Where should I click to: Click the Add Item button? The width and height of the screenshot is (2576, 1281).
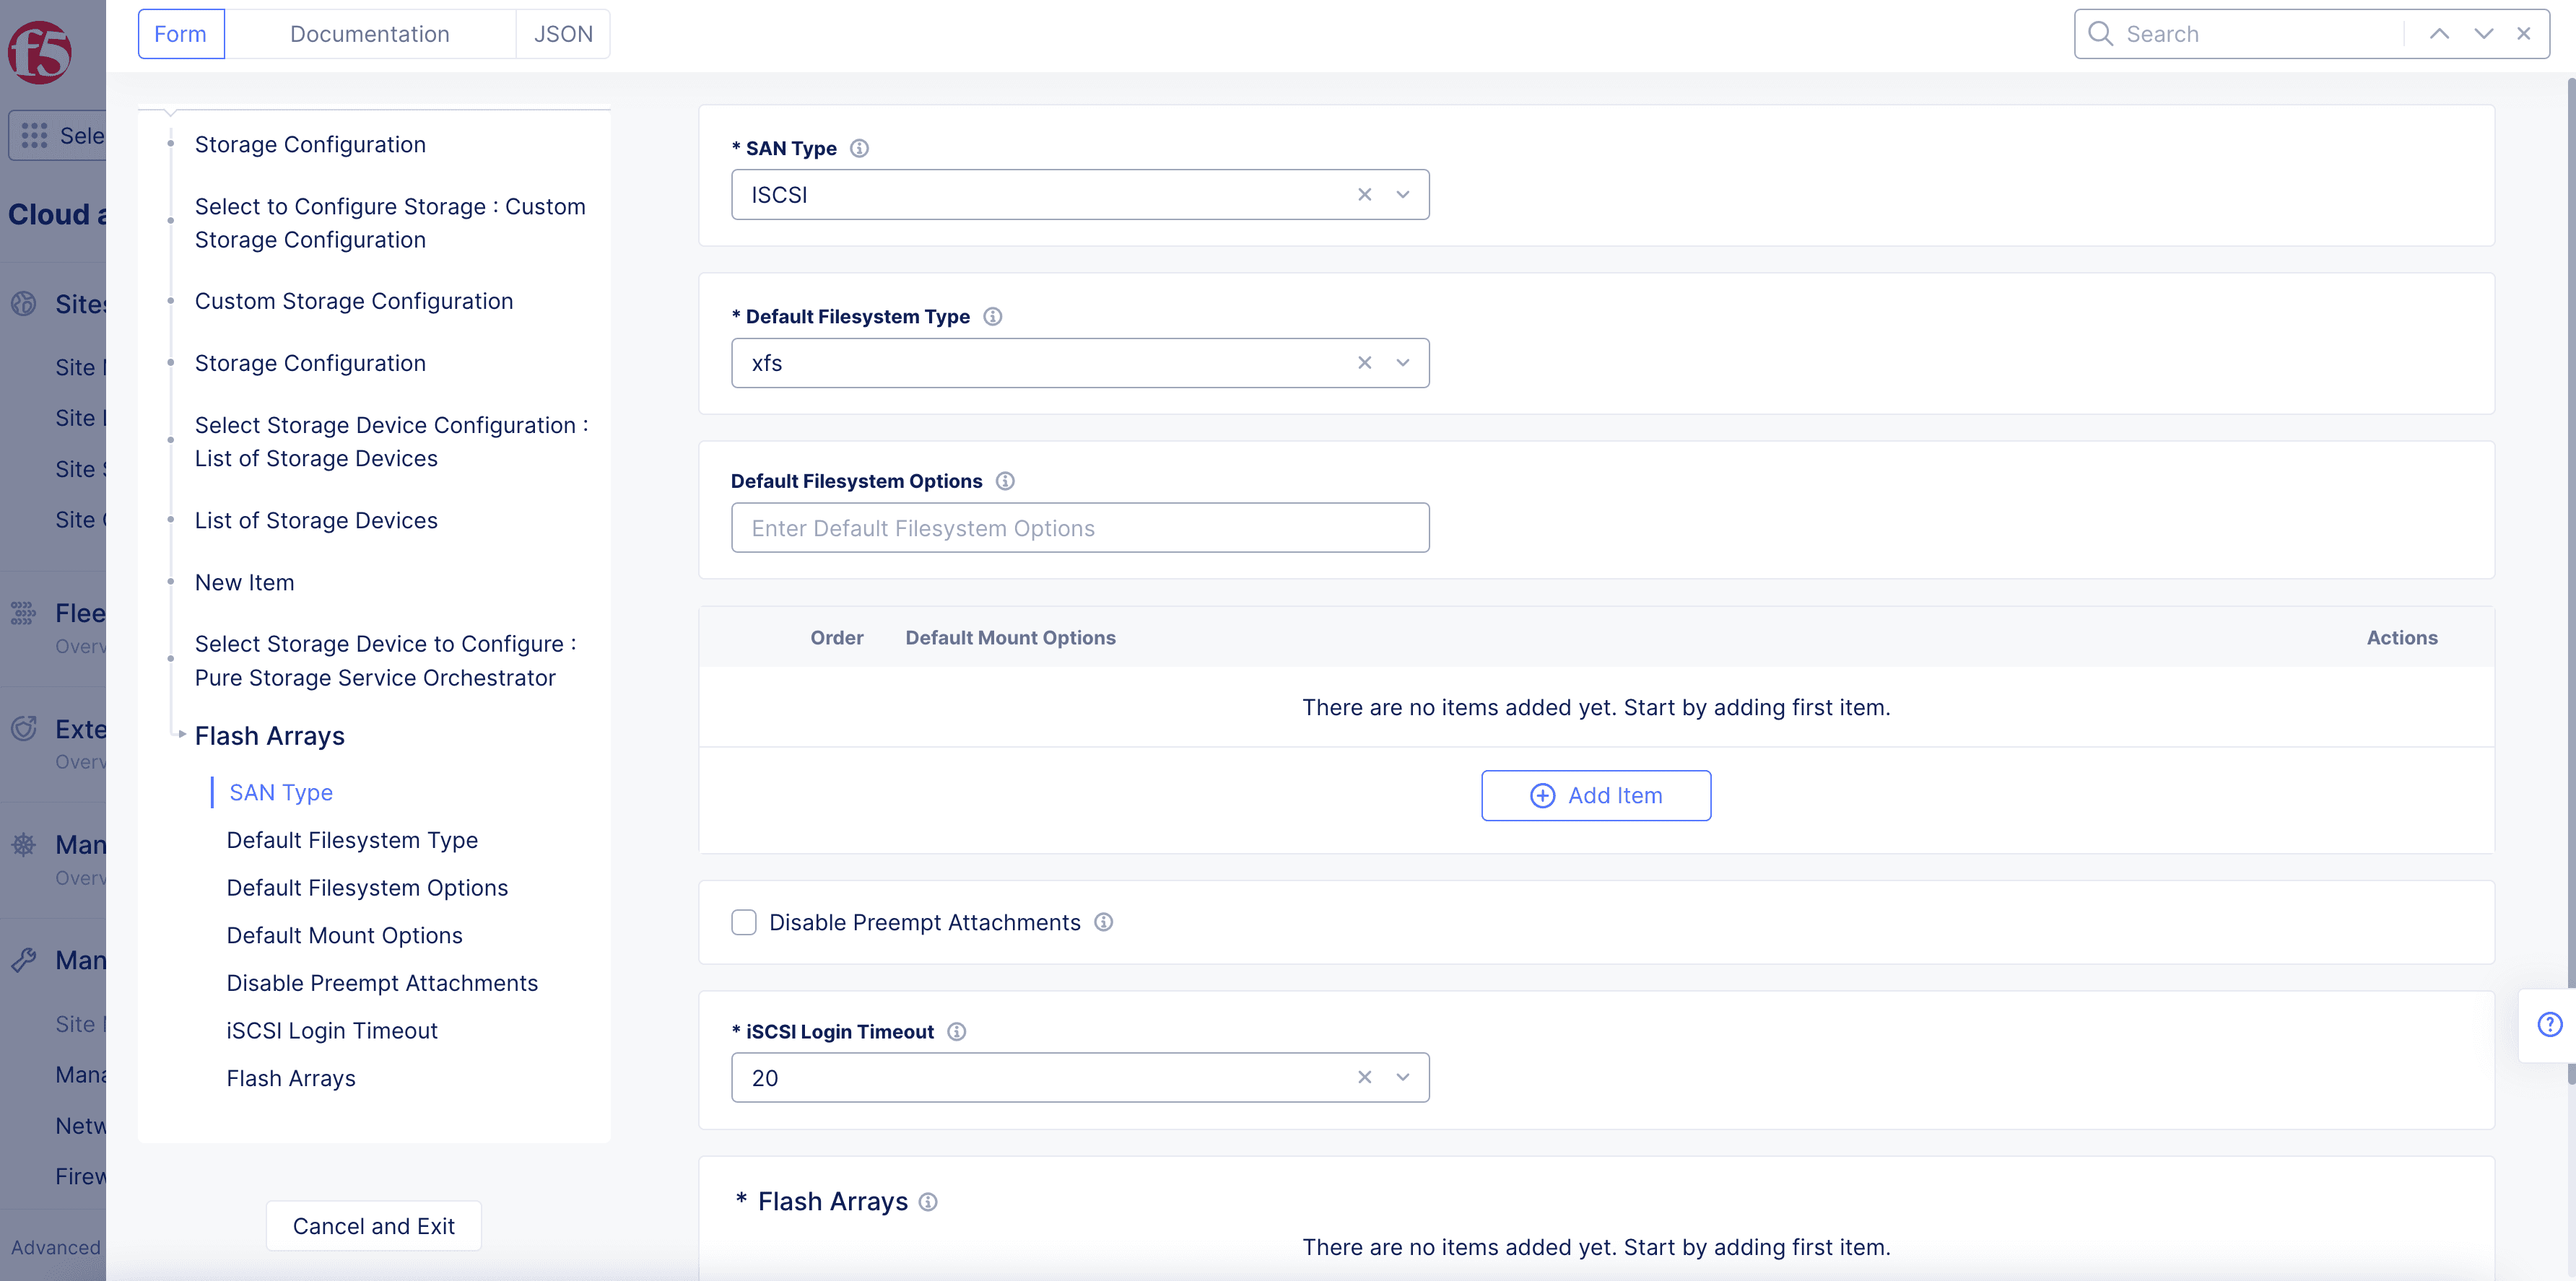(x=1595, y=795)
